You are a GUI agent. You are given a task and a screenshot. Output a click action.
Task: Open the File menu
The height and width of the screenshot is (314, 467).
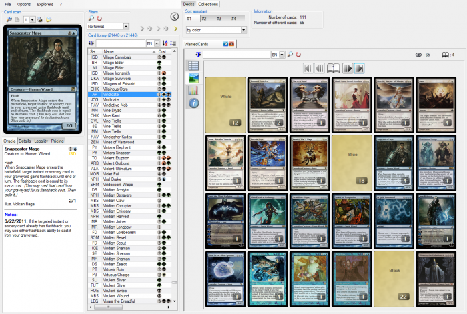[8, 4]
